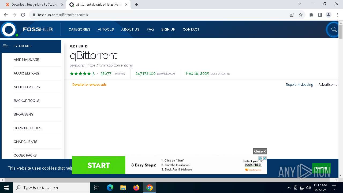This screenshot has height=193, width=343.
Task: Open the site search magnifier
Action: coord(334,29)
